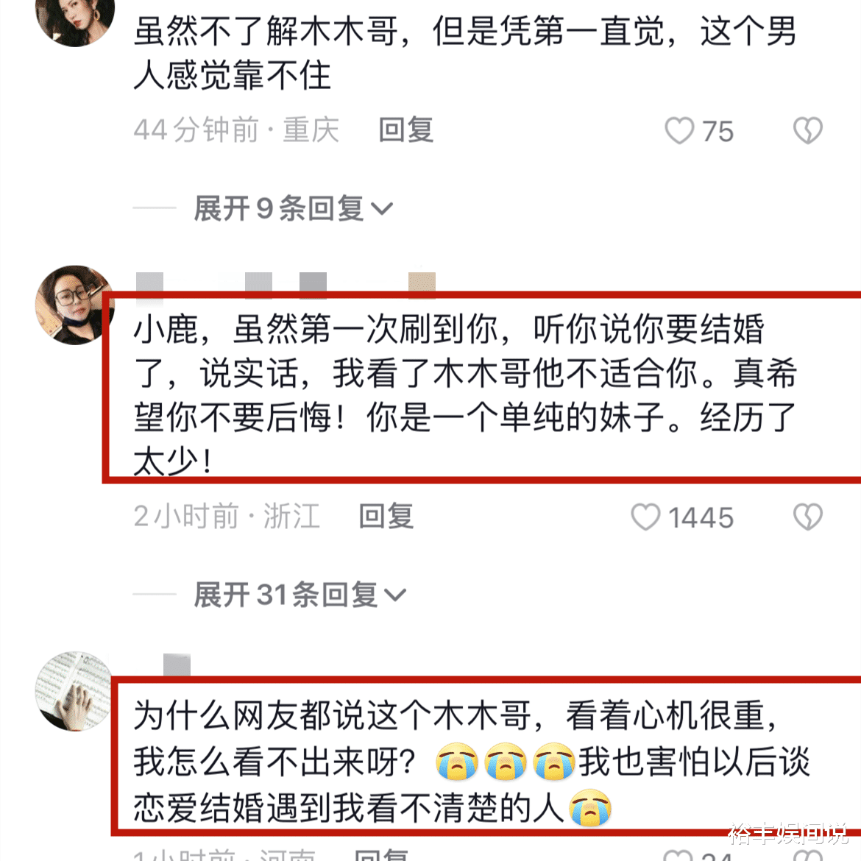Screen dimensions: 861x861
Task: Like the bottom 河南 comment
Action: (x=678, y=856)
